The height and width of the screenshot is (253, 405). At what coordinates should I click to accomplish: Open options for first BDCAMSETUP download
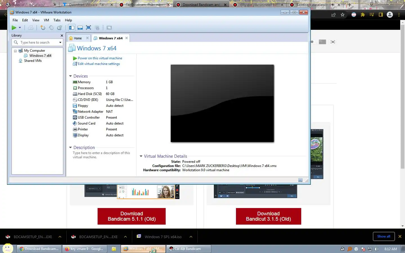[x=60, y=237]
